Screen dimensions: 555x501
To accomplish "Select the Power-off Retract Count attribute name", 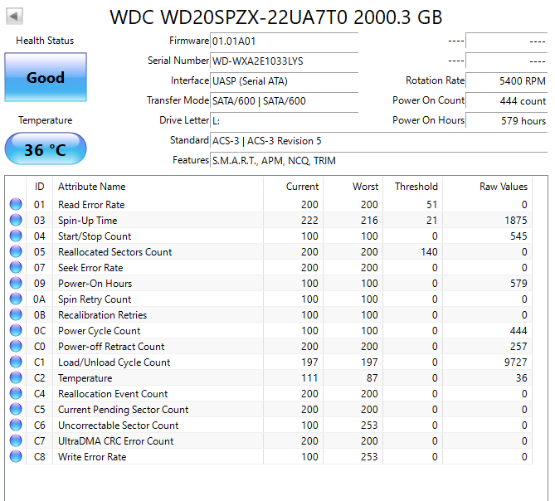I will click(x=111, y=347).
